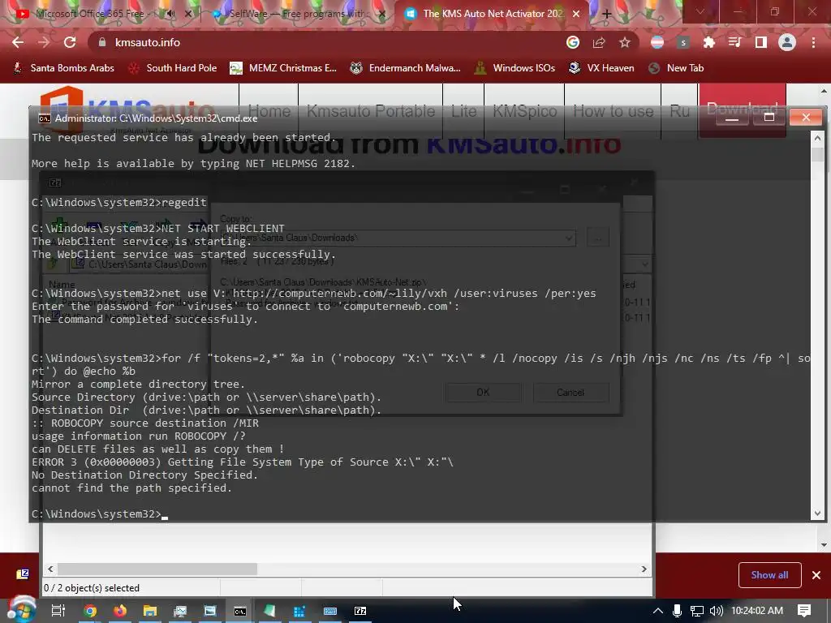Image resolution: width=831 pixels, height=623 pixels.
Task: Click '0 / 2 object(s) selected' status text
Action: point(91,588)
